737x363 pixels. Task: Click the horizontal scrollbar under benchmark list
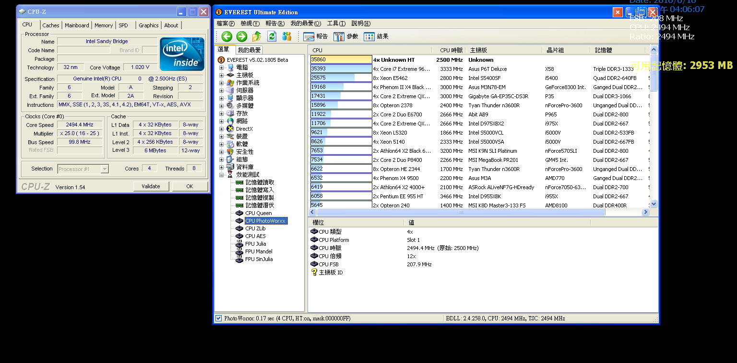[x=461, y=212]
